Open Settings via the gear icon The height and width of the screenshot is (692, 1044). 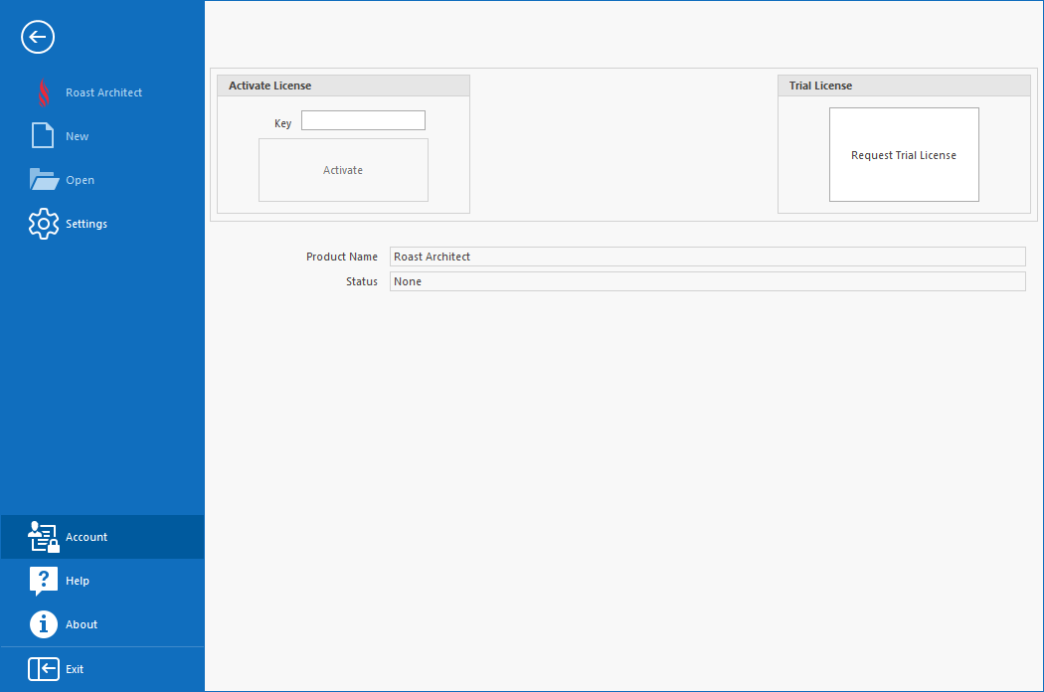tap(44, 224)
